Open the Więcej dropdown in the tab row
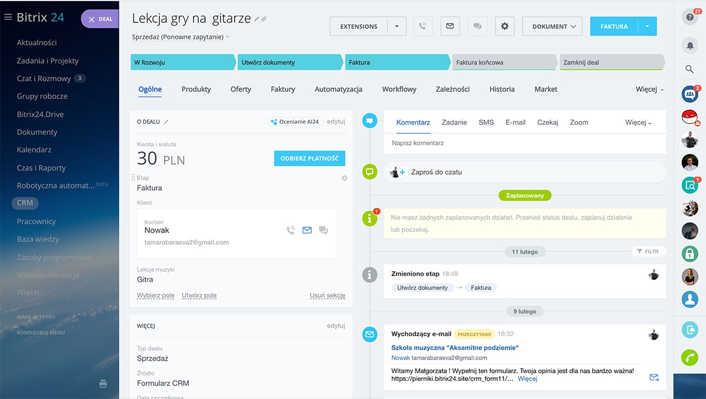Screen dimensions: 706x399 650,89
